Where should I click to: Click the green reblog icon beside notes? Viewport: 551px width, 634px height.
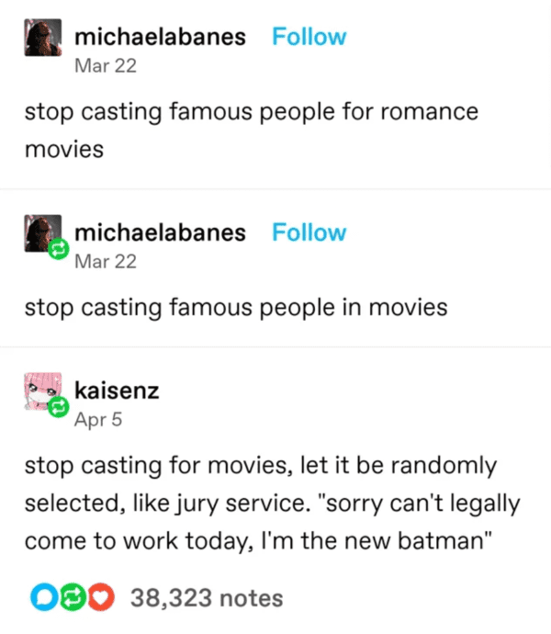(73, 597)
